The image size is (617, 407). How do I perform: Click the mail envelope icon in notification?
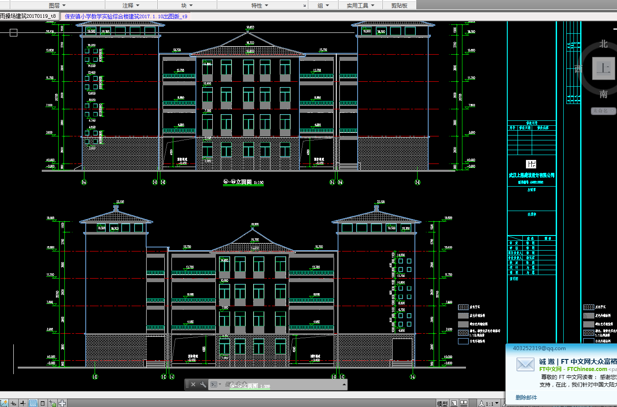pos(525,365)
